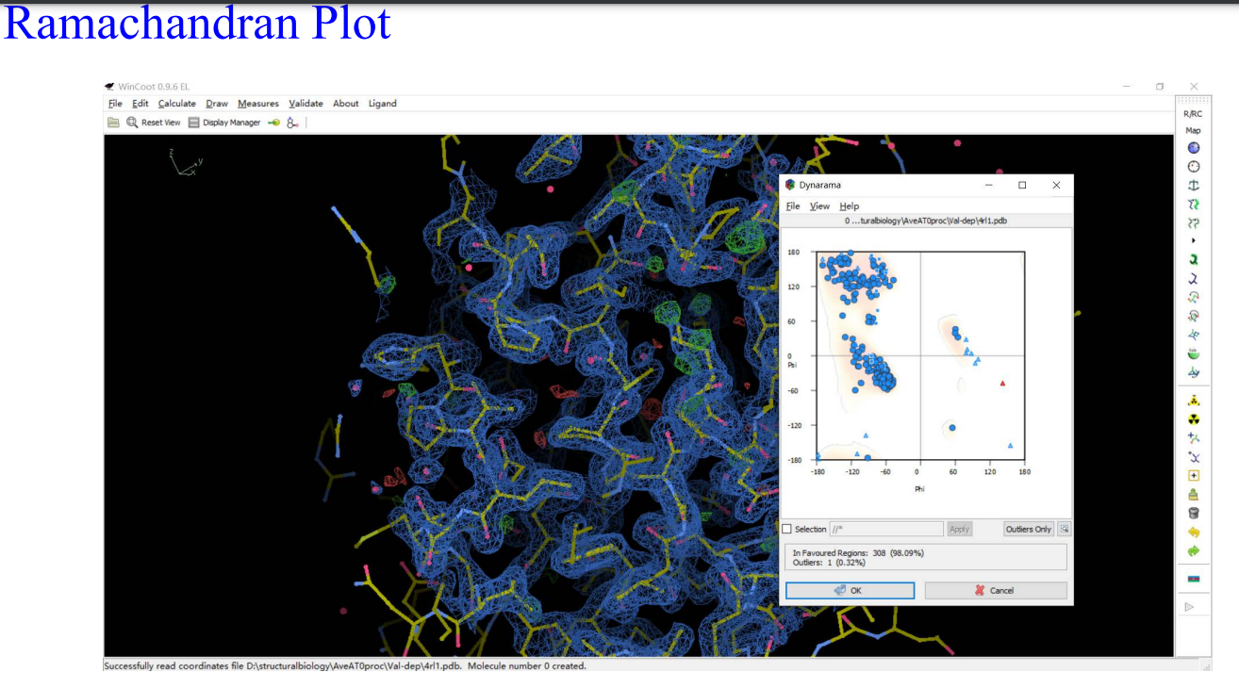
Task: Click the Reset View magnifier button
Action: (x=153, y=123)
